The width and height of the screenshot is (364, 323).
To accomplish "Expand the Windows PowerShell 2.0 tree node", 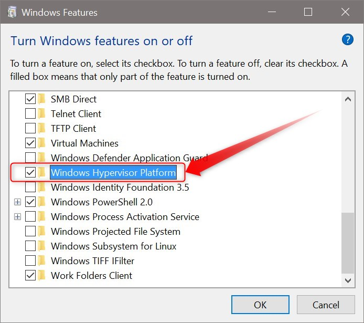I will point(17,202).
